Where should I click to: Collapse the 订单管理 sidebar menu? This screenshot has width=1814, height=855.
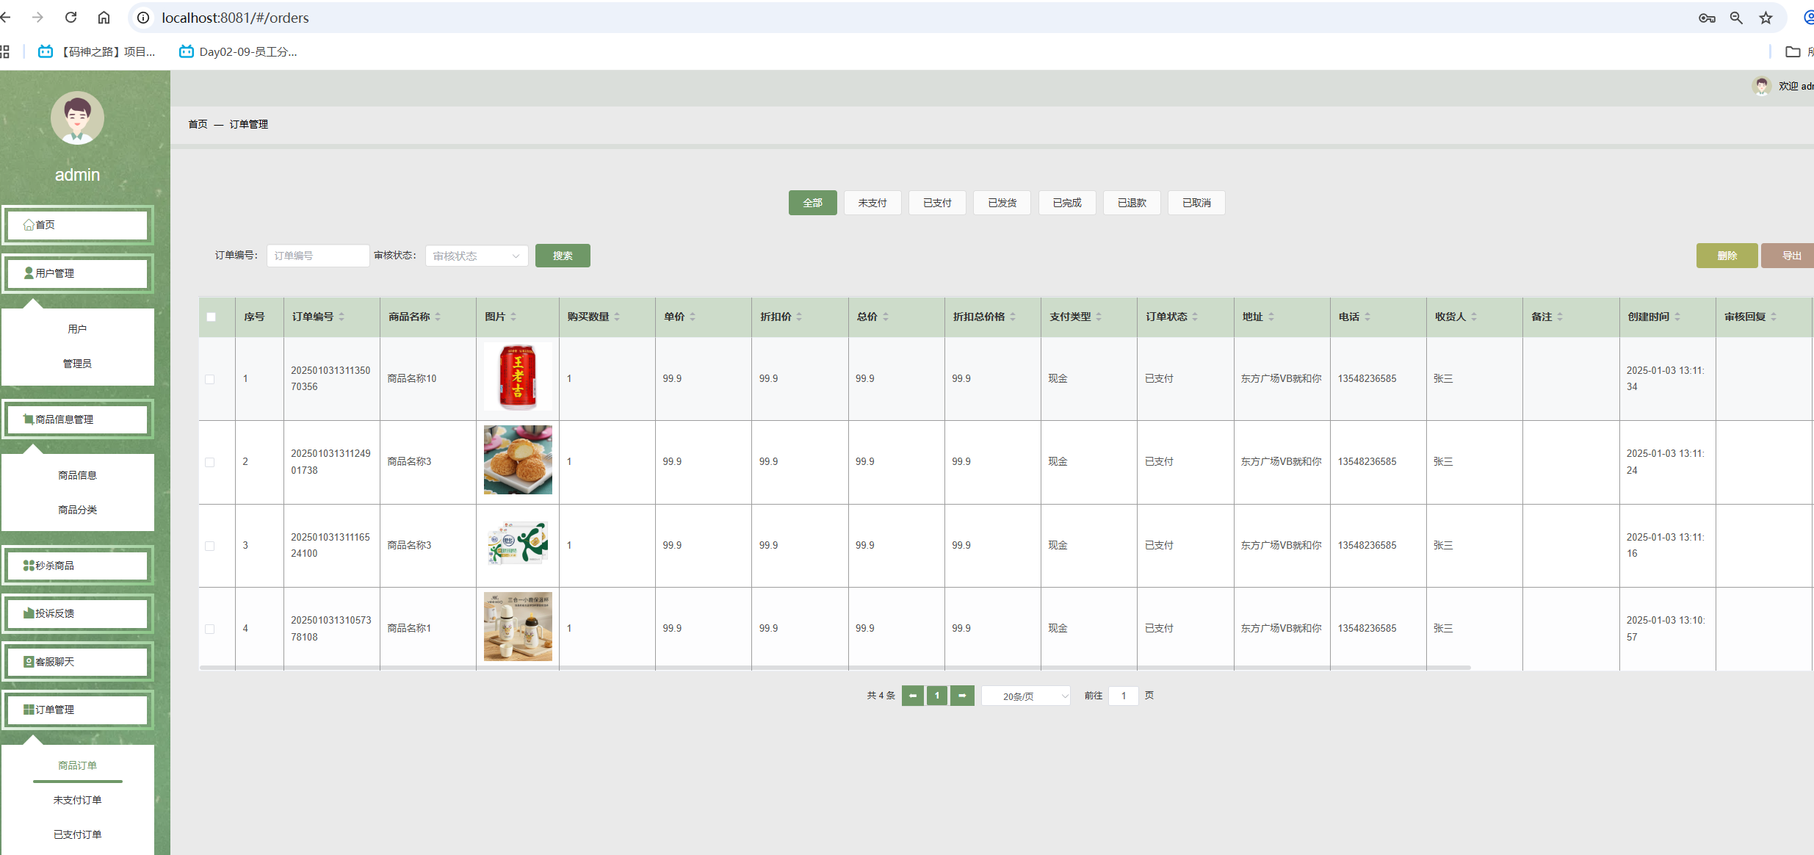pos(78,710)
